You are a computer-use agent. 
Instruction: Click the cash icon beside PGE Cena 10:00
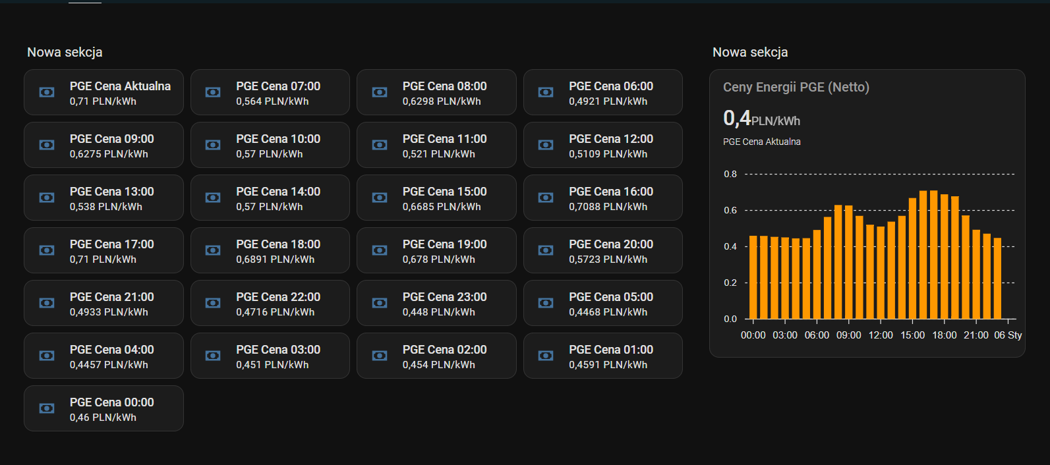213,145
